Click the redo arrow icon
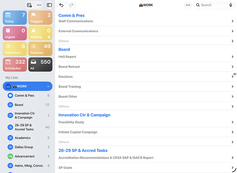 (x=71, y=5)
